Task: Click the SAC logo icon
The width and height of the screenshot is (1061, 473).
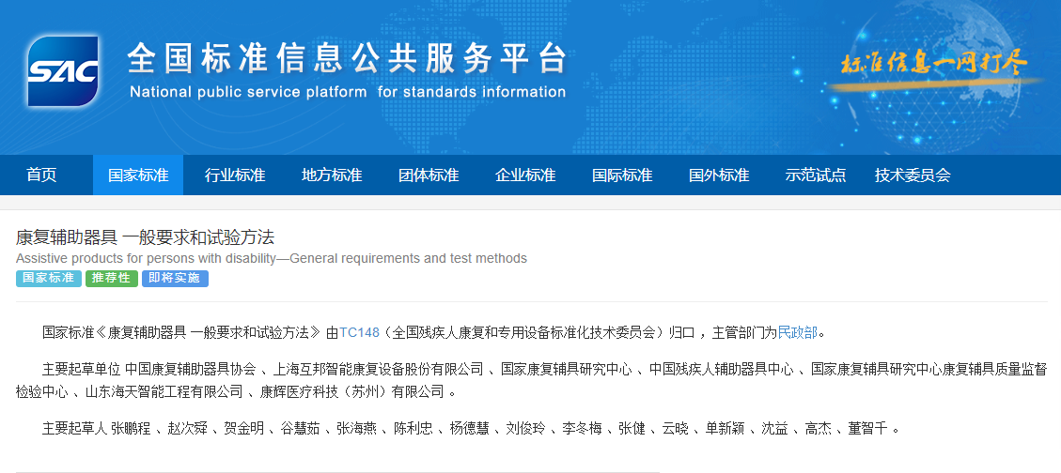Action: 63,71
